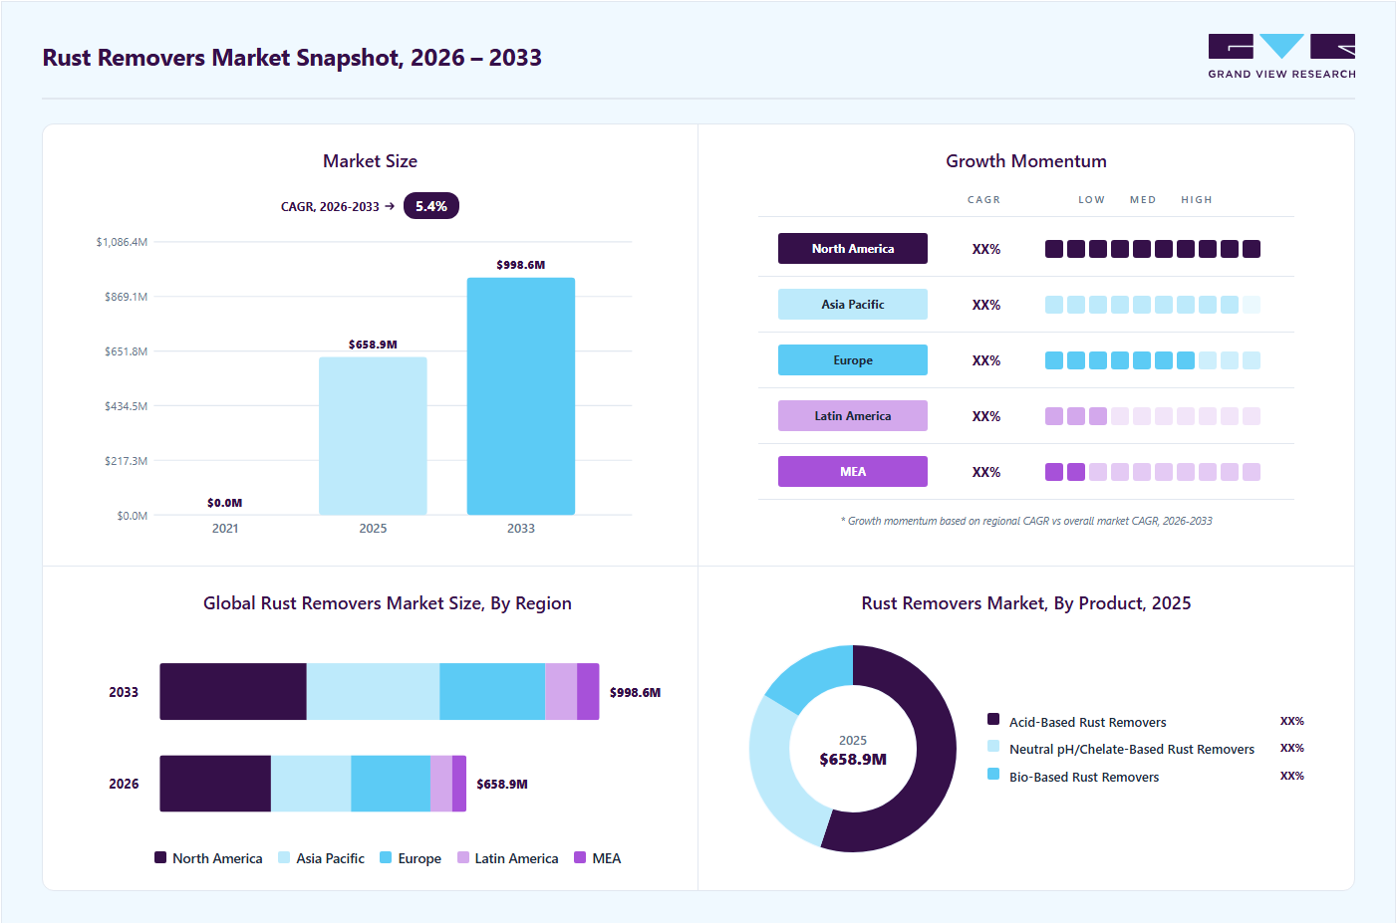Click Latin America segment in 2033 bar
Screen dimensions: 1396x923
tap(561, 692)
